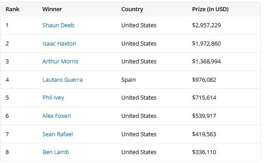Click the Arthur Morris link
The image size is (264, 163).
pos(60,62)
